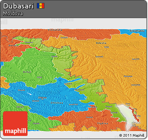The height and width of the screenshot is (140, 148).
Task: Click the Moldova flag icon beside the title
Action: click(x=40, y=6)
